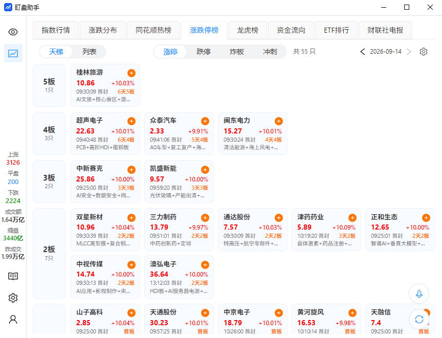Viewport: 442px width, 338px height.
Task: Open 凯盛新能 card priced 9.57
Action: 179,182
